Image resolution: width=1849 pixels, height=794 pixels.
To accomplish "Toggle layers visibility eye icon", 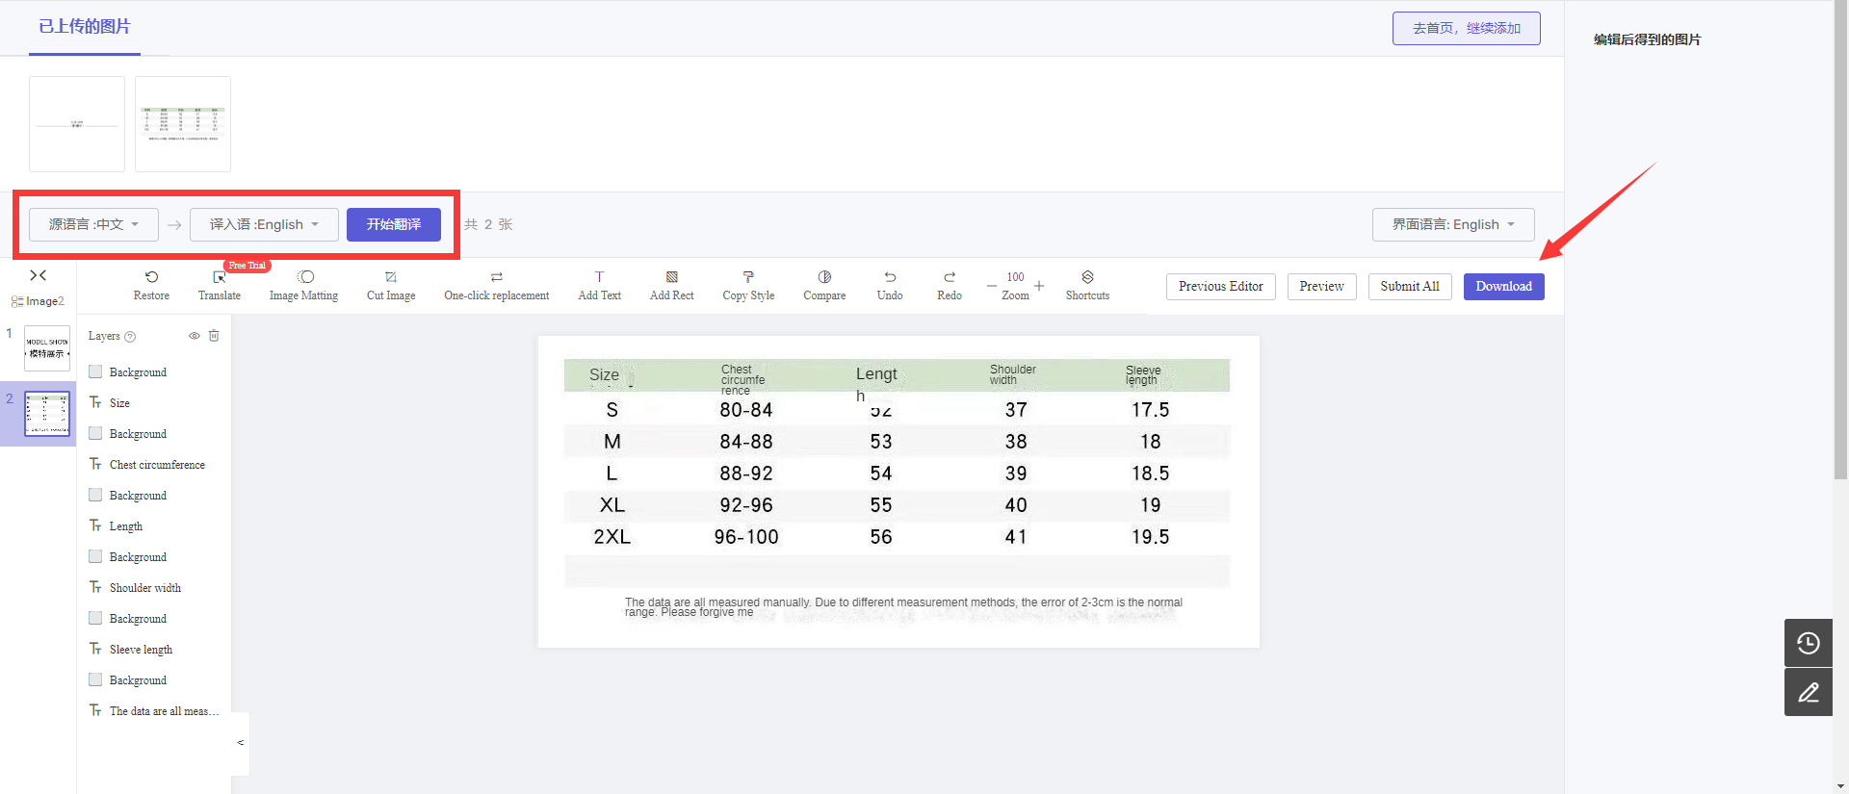I will [x=194, y=336].
